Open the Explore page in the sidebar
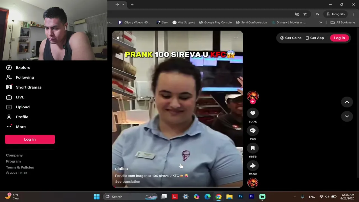 (x=19, y=68)
